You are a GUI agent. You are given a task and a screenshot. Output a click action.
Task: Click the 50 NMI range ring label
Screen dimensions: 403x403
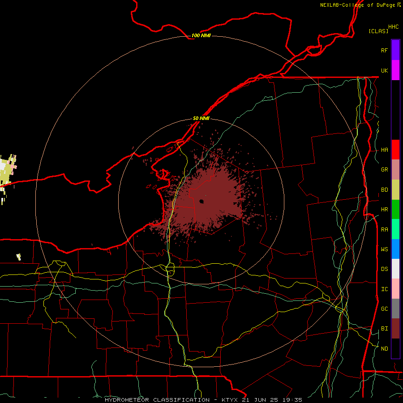(x=201, y=118)
